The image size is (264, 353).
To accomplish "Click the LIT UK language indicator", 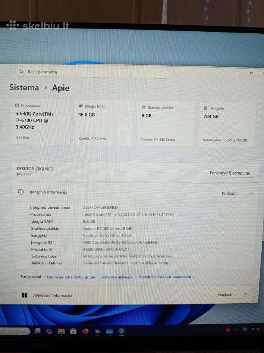I will tap(255, 329).
